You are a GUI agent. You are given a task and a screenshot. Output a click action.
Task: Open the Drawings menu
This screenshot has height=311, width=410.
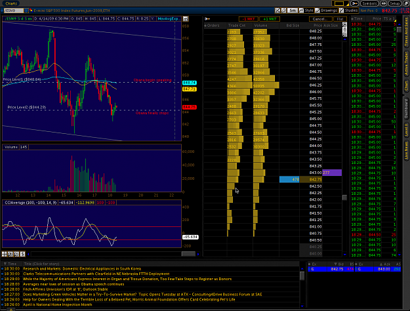[x=326, y=10]
